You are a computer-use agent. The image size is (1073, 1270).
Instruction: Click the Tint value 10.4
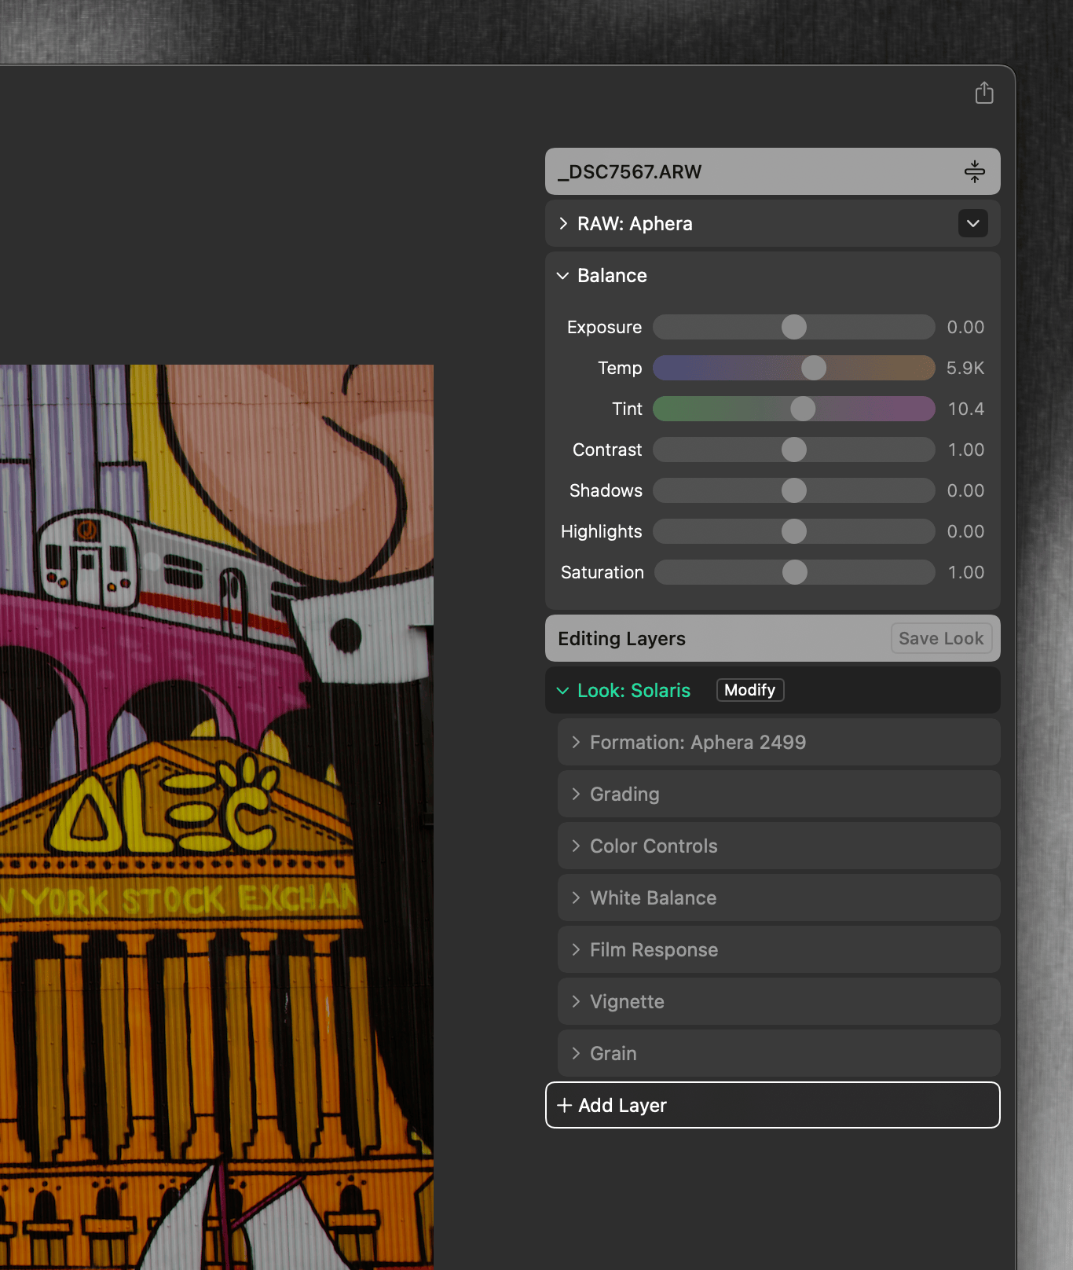pos(966,409)
